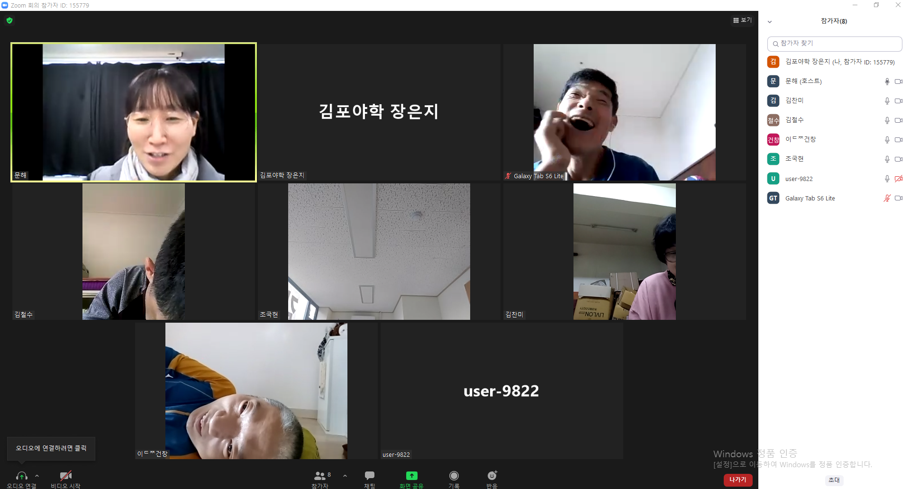
Task: Click camera icon for 문해 (호스트)
Action: [x=899, y=81]
